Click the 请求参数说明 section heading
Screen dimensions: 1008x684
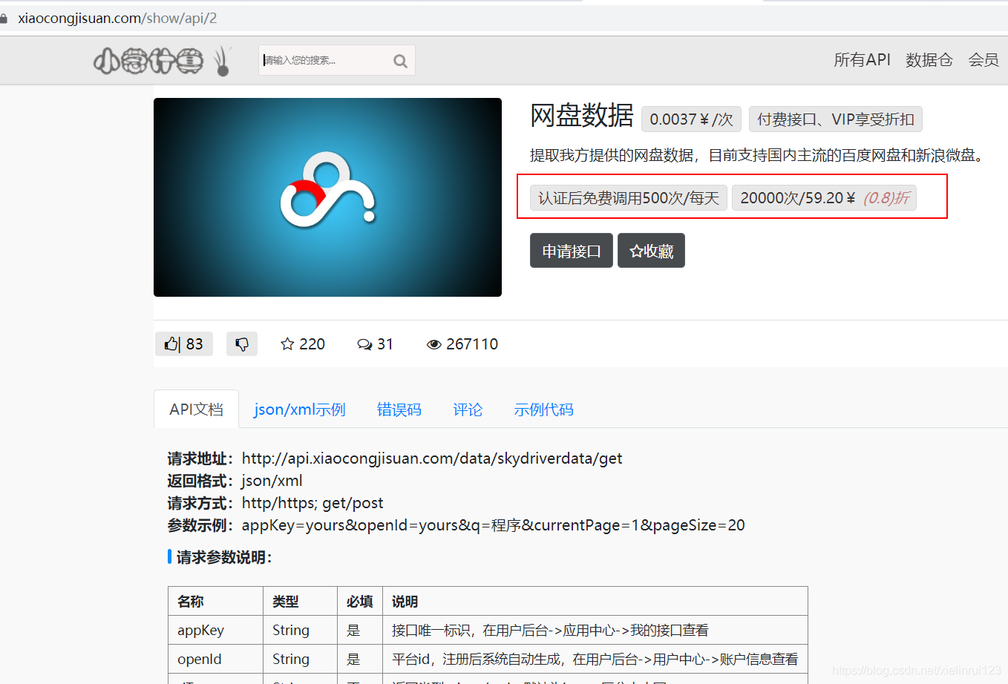[223, 557]
